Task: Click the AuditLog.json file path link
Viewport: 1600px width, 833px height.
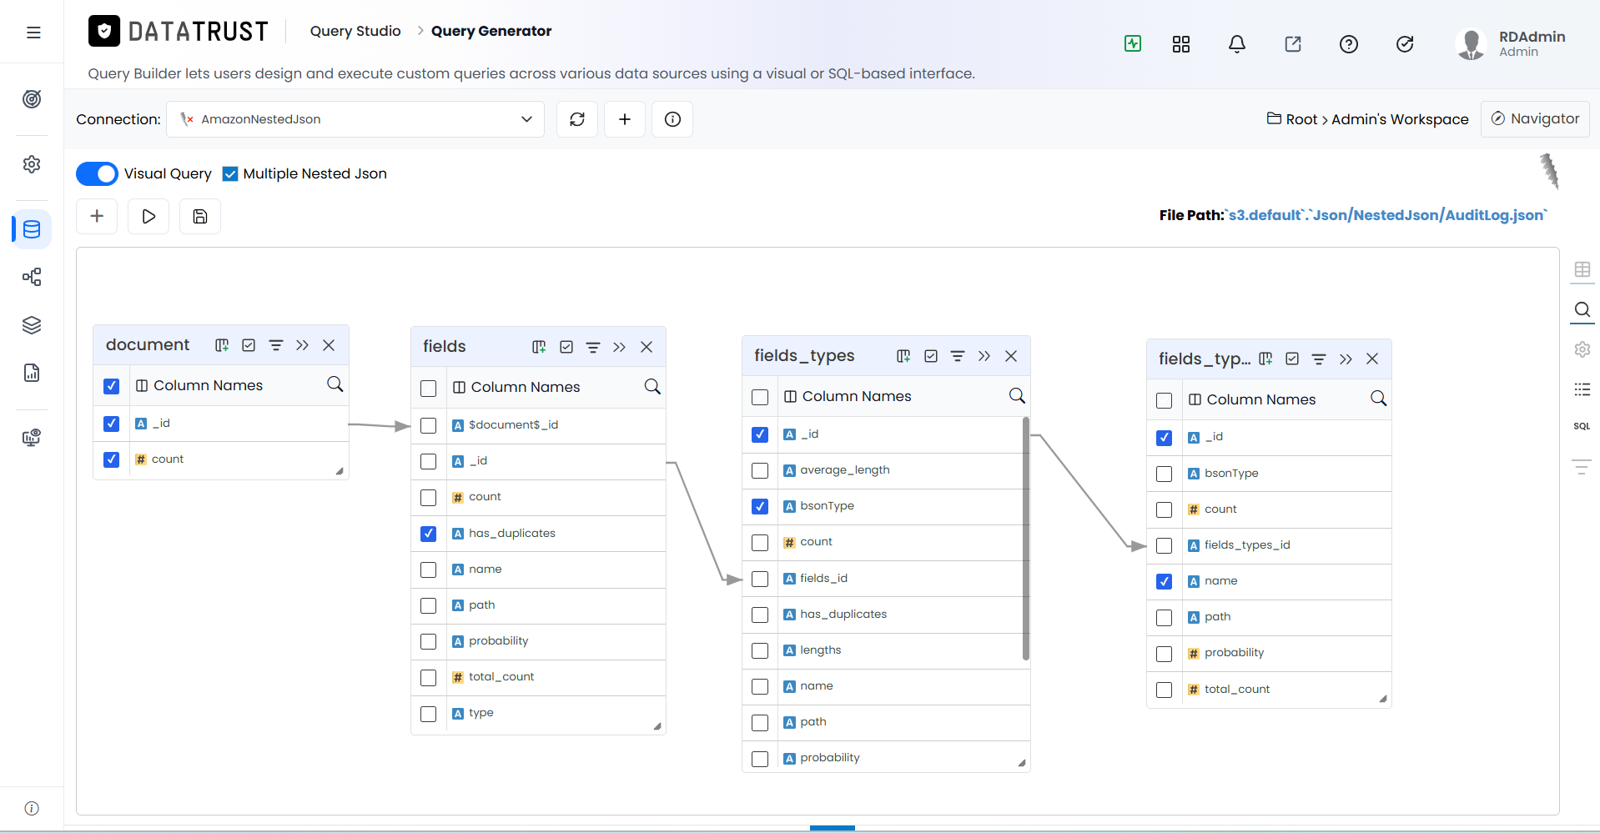Action: (1387, 215)
